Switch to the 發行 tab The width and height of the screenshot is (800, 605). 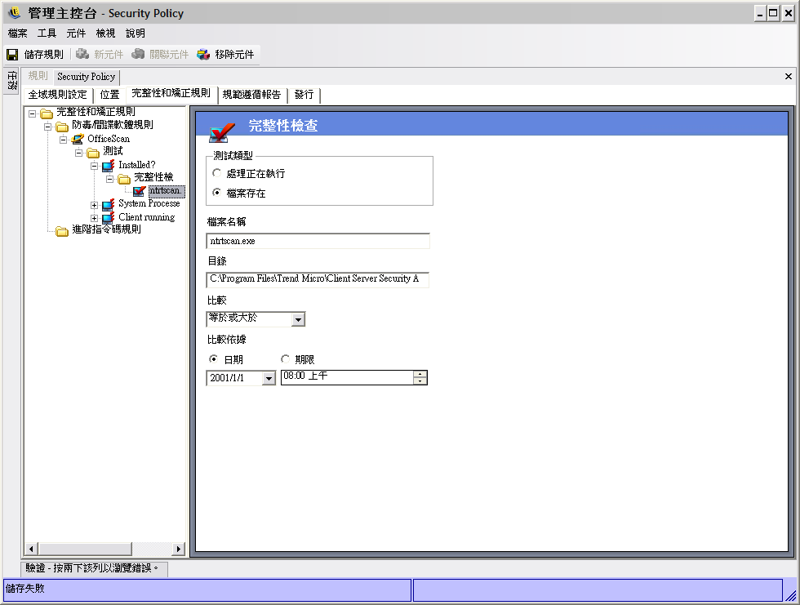304,95
